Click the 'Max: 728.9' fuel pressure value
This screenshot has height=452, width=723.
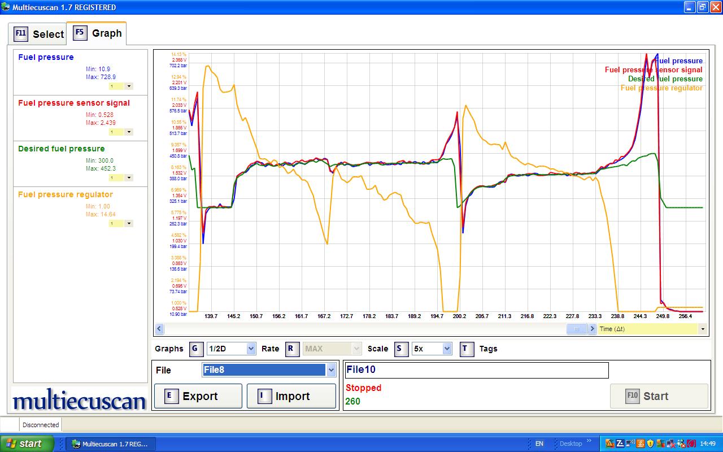coord(101,77)
